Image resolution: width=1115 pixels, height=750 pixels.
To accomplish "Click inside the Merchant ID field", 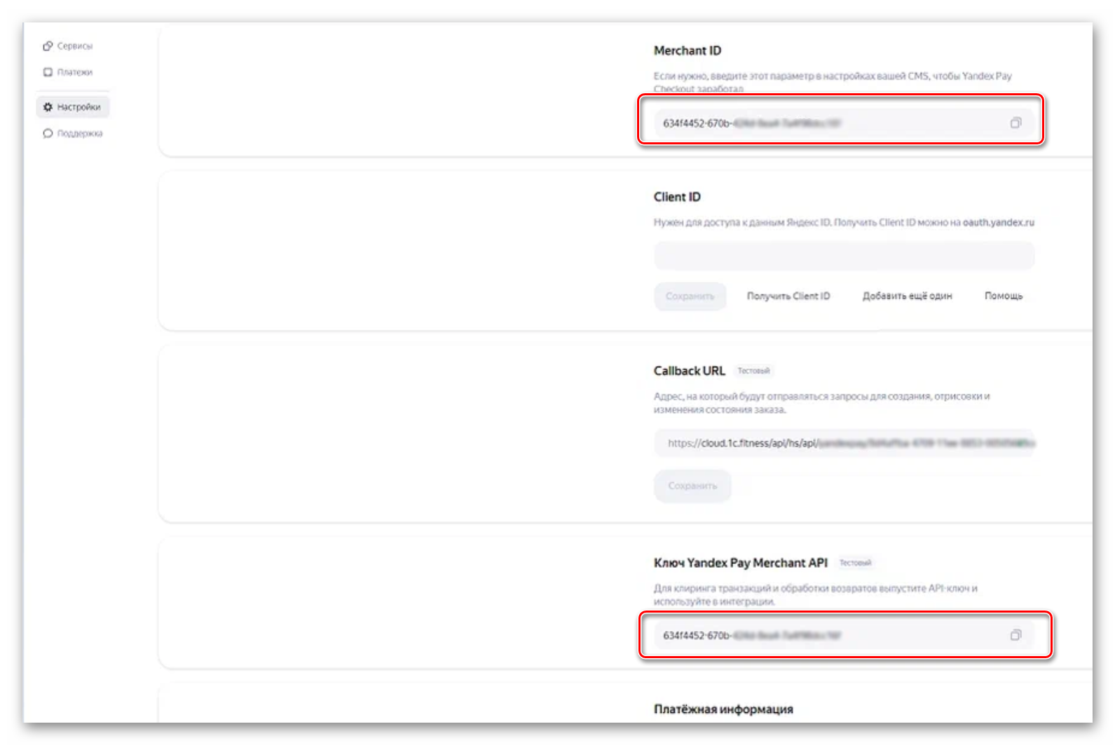I will [x=843, y=123].
